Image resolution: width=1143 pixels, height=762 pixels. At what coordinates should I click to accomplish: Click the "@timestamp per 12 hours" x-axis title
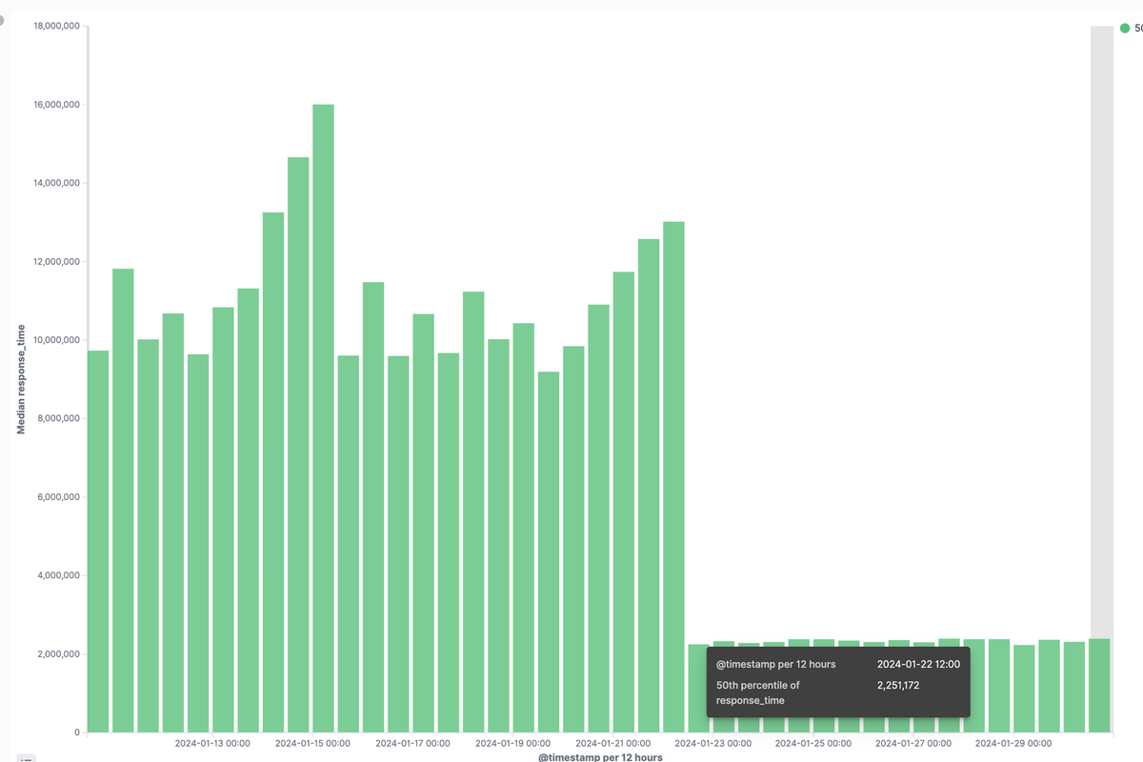[600, 757]
